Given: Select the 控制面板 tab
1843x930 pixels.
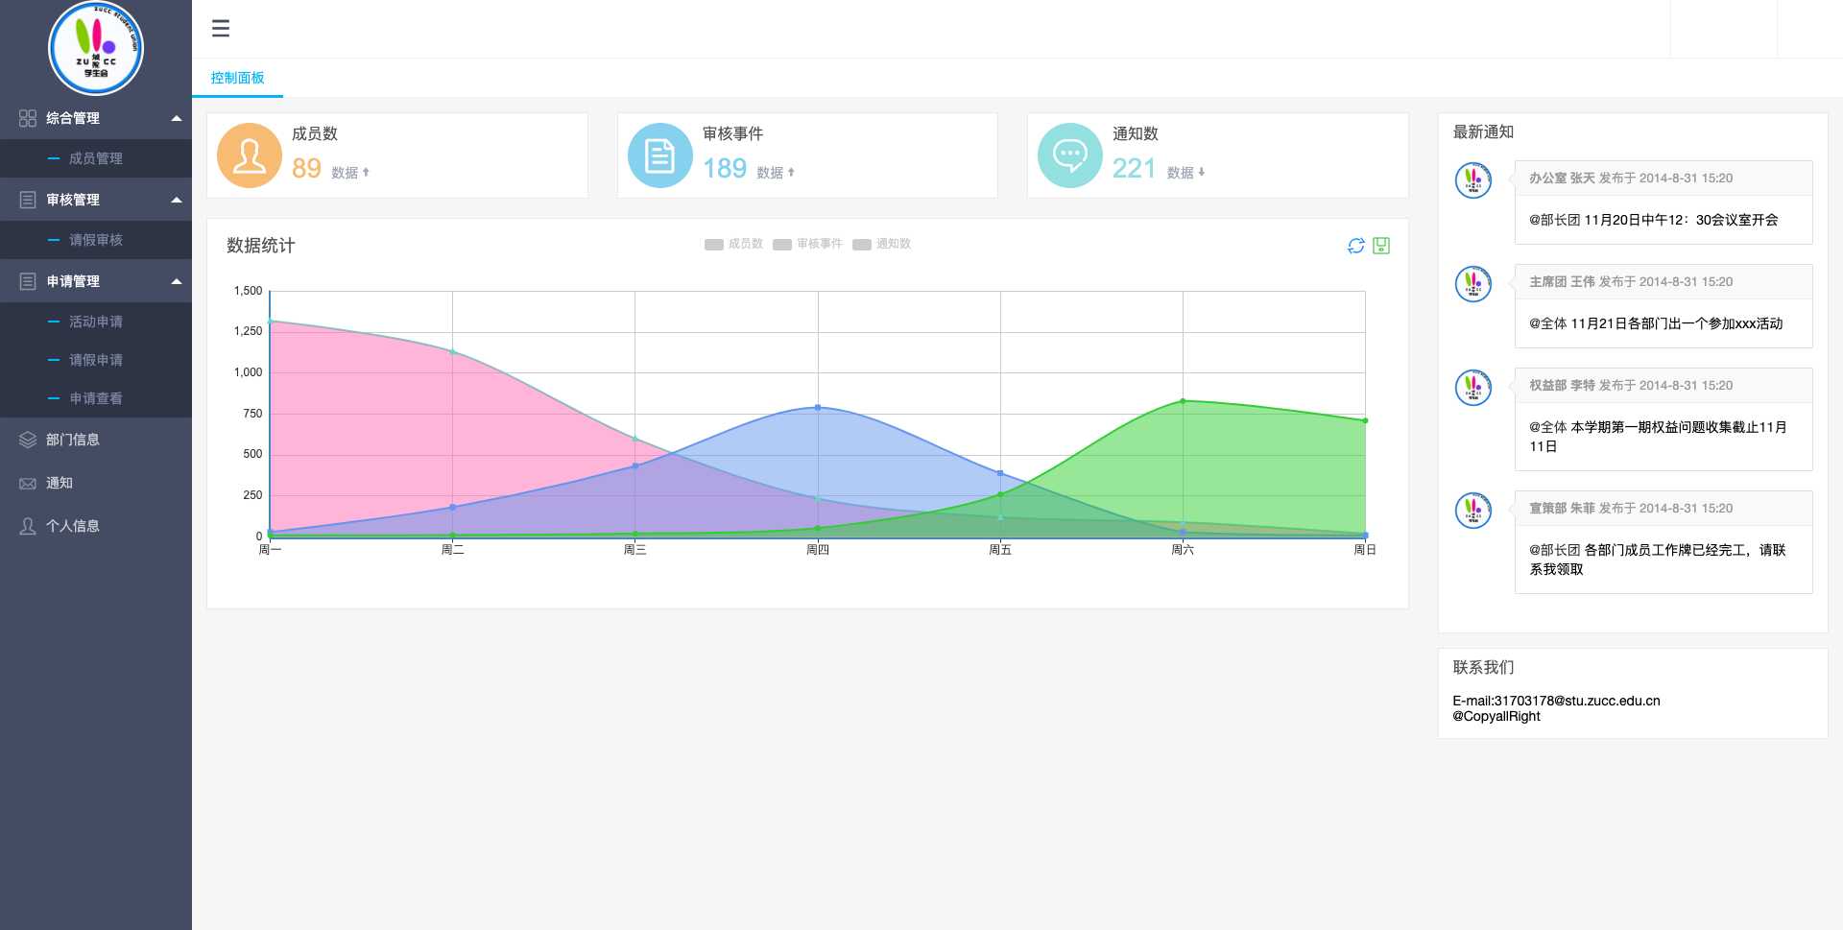Looking at the screenshot, I should 237,78.
